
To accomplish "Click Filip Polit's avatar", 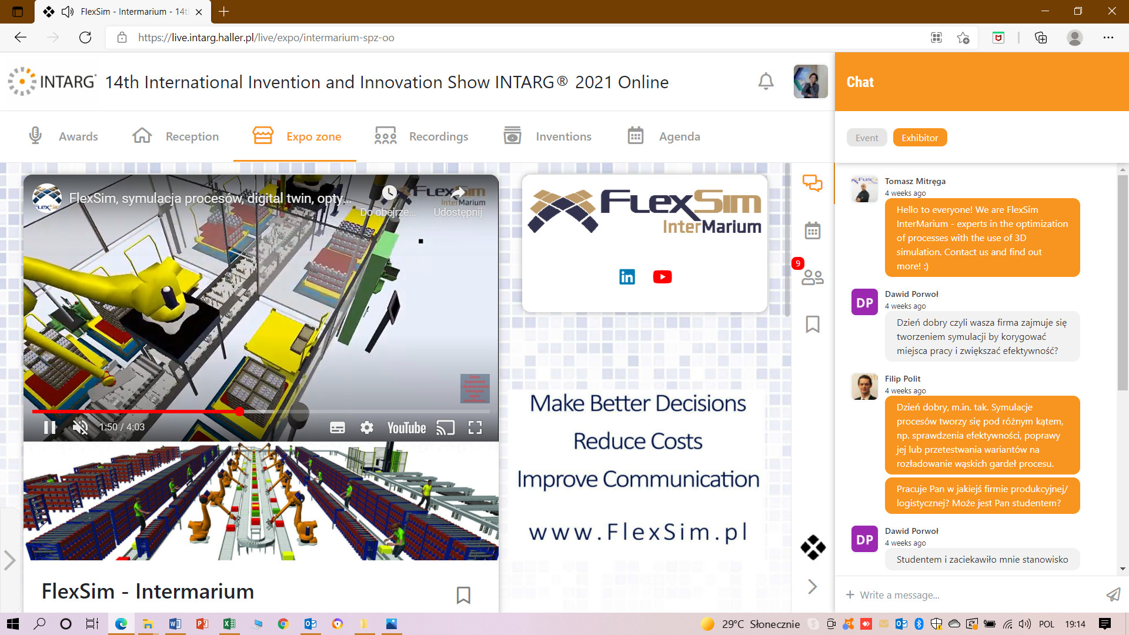I will (864, 386).
